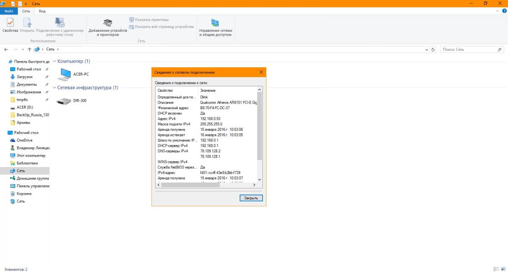Open Подключение к удаленному рабочему столу
The height and width of the screenshot is (273, 508).
coord(60,27)
